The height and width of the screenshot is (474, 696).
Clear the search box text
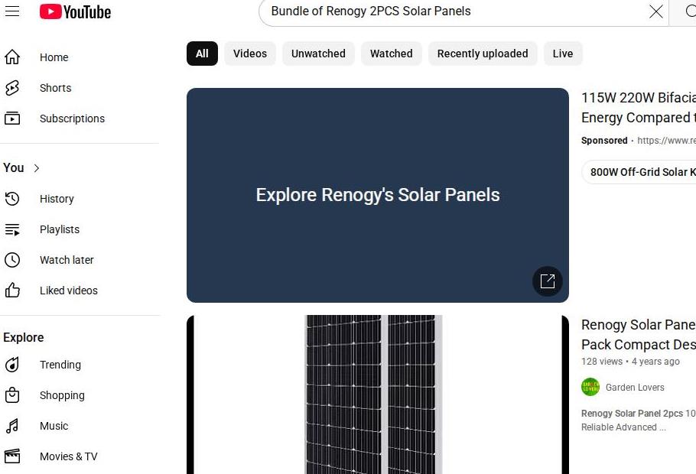tap(655, 11)
